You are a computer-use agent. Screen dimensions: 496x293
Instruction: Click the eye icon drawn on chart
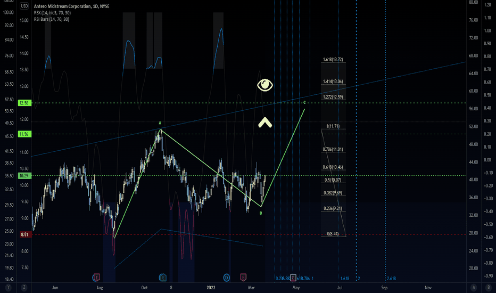(x=265, y=85)
